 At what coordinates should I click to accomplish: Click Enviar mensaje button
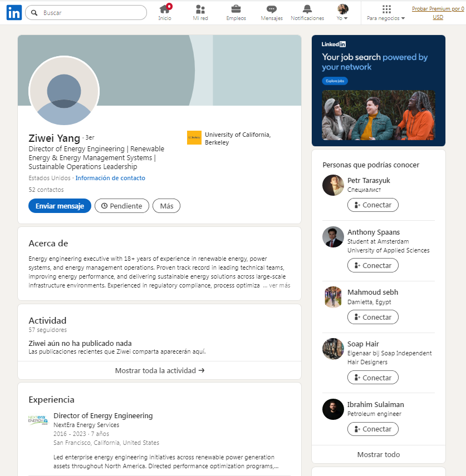coord(60,206)
